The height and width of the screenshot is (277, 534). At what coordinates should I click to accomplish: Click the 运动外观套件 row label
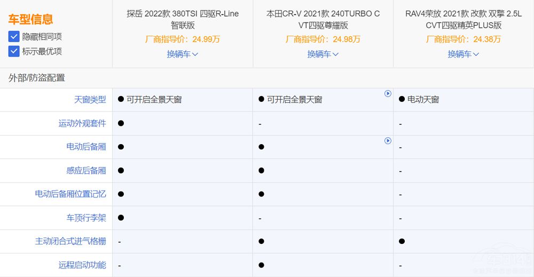[x=82, y=123]
